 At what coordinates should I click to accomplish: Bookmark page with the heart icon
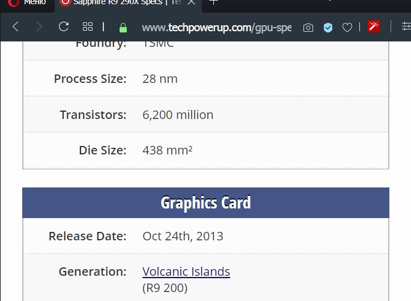[347, 28]
